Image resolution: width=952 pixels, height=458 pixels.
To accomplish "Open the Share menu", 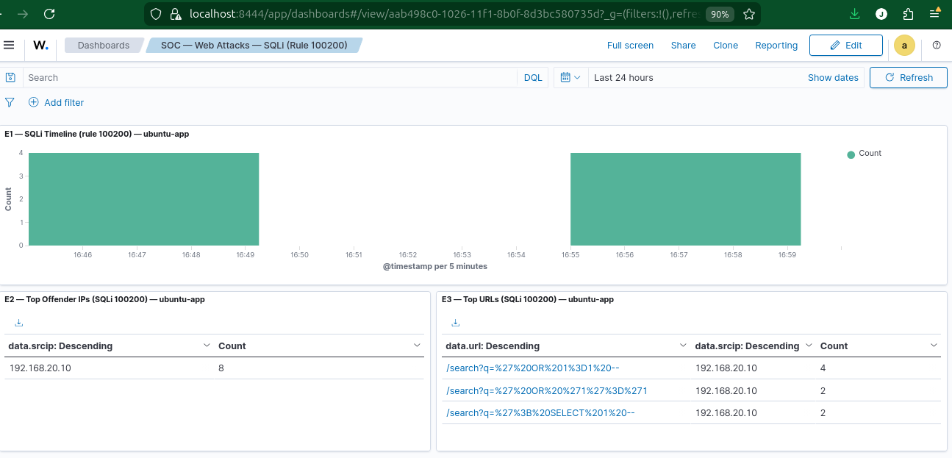I will (x=683, y=45).
